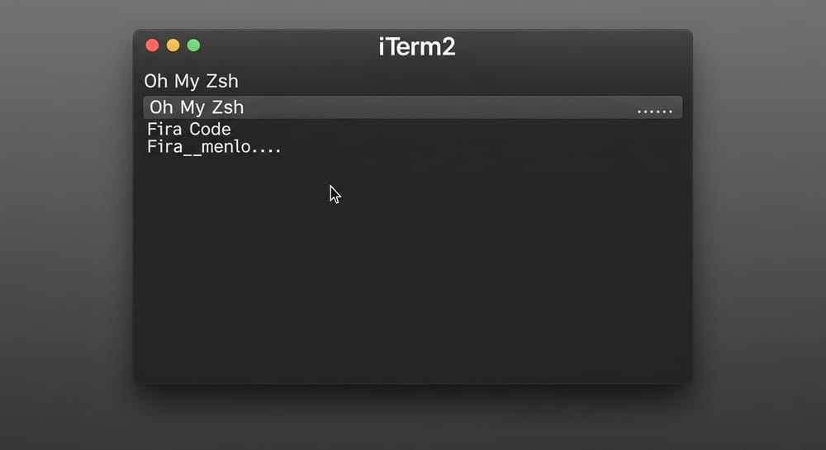Maximize window using the green button
Image resolution: width=826 pixels, height=450 pixels.
(193, 45)
